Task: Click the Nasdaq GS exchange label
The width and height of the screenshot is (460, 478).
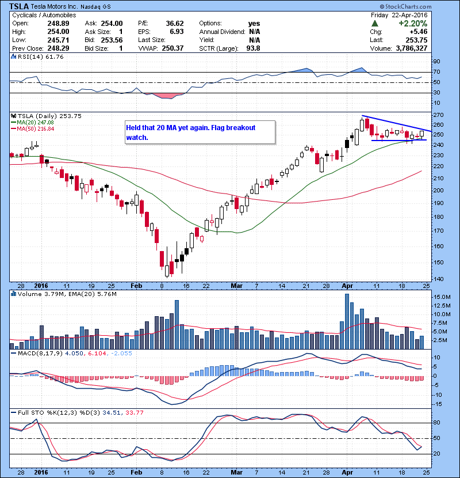Action: (95, 6)
